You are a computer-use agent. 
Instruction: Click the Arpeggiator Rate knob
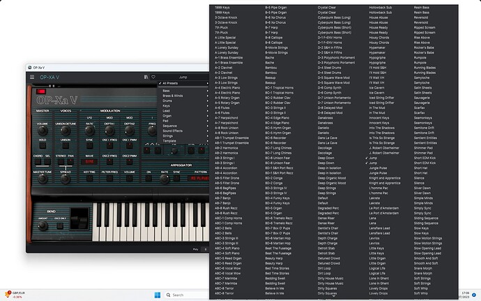coord(165,179)
